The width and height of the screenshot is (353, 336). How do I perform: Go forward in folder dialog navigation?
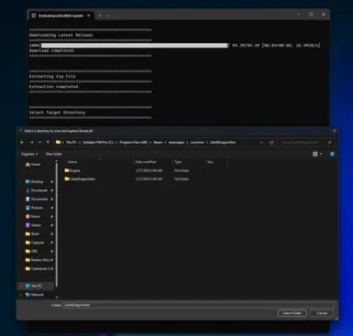(31, 143)
